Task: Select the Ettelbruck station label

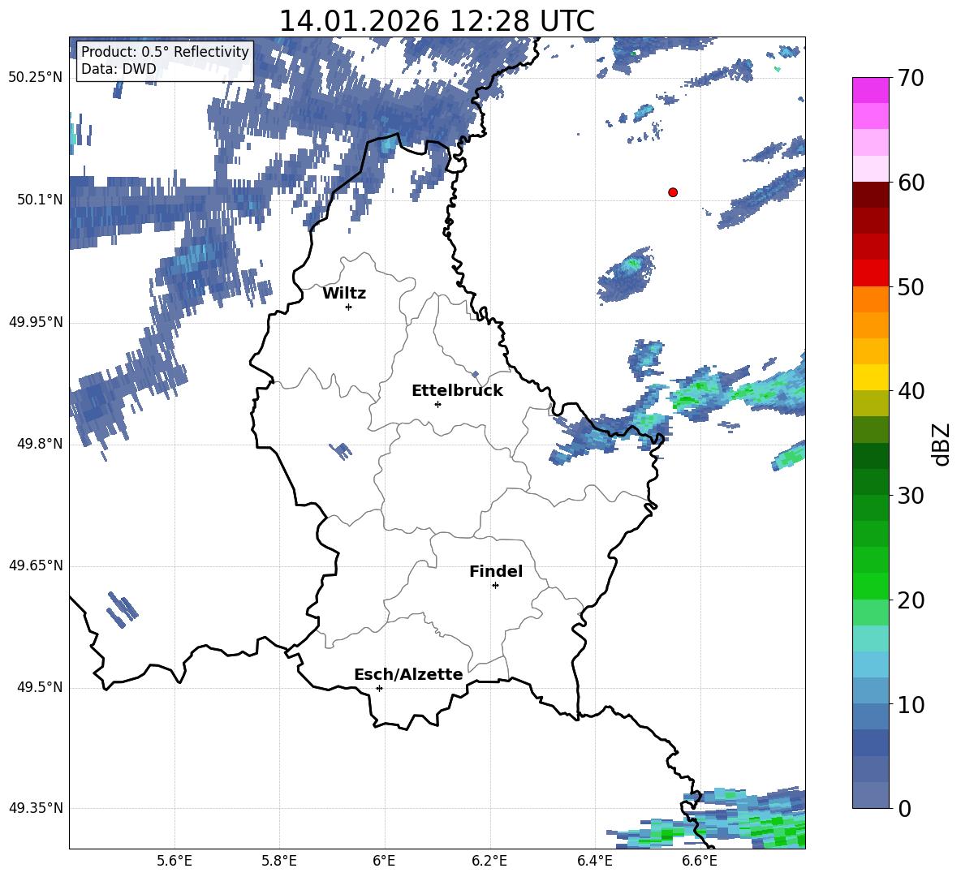Action: [x=457, y=391]
